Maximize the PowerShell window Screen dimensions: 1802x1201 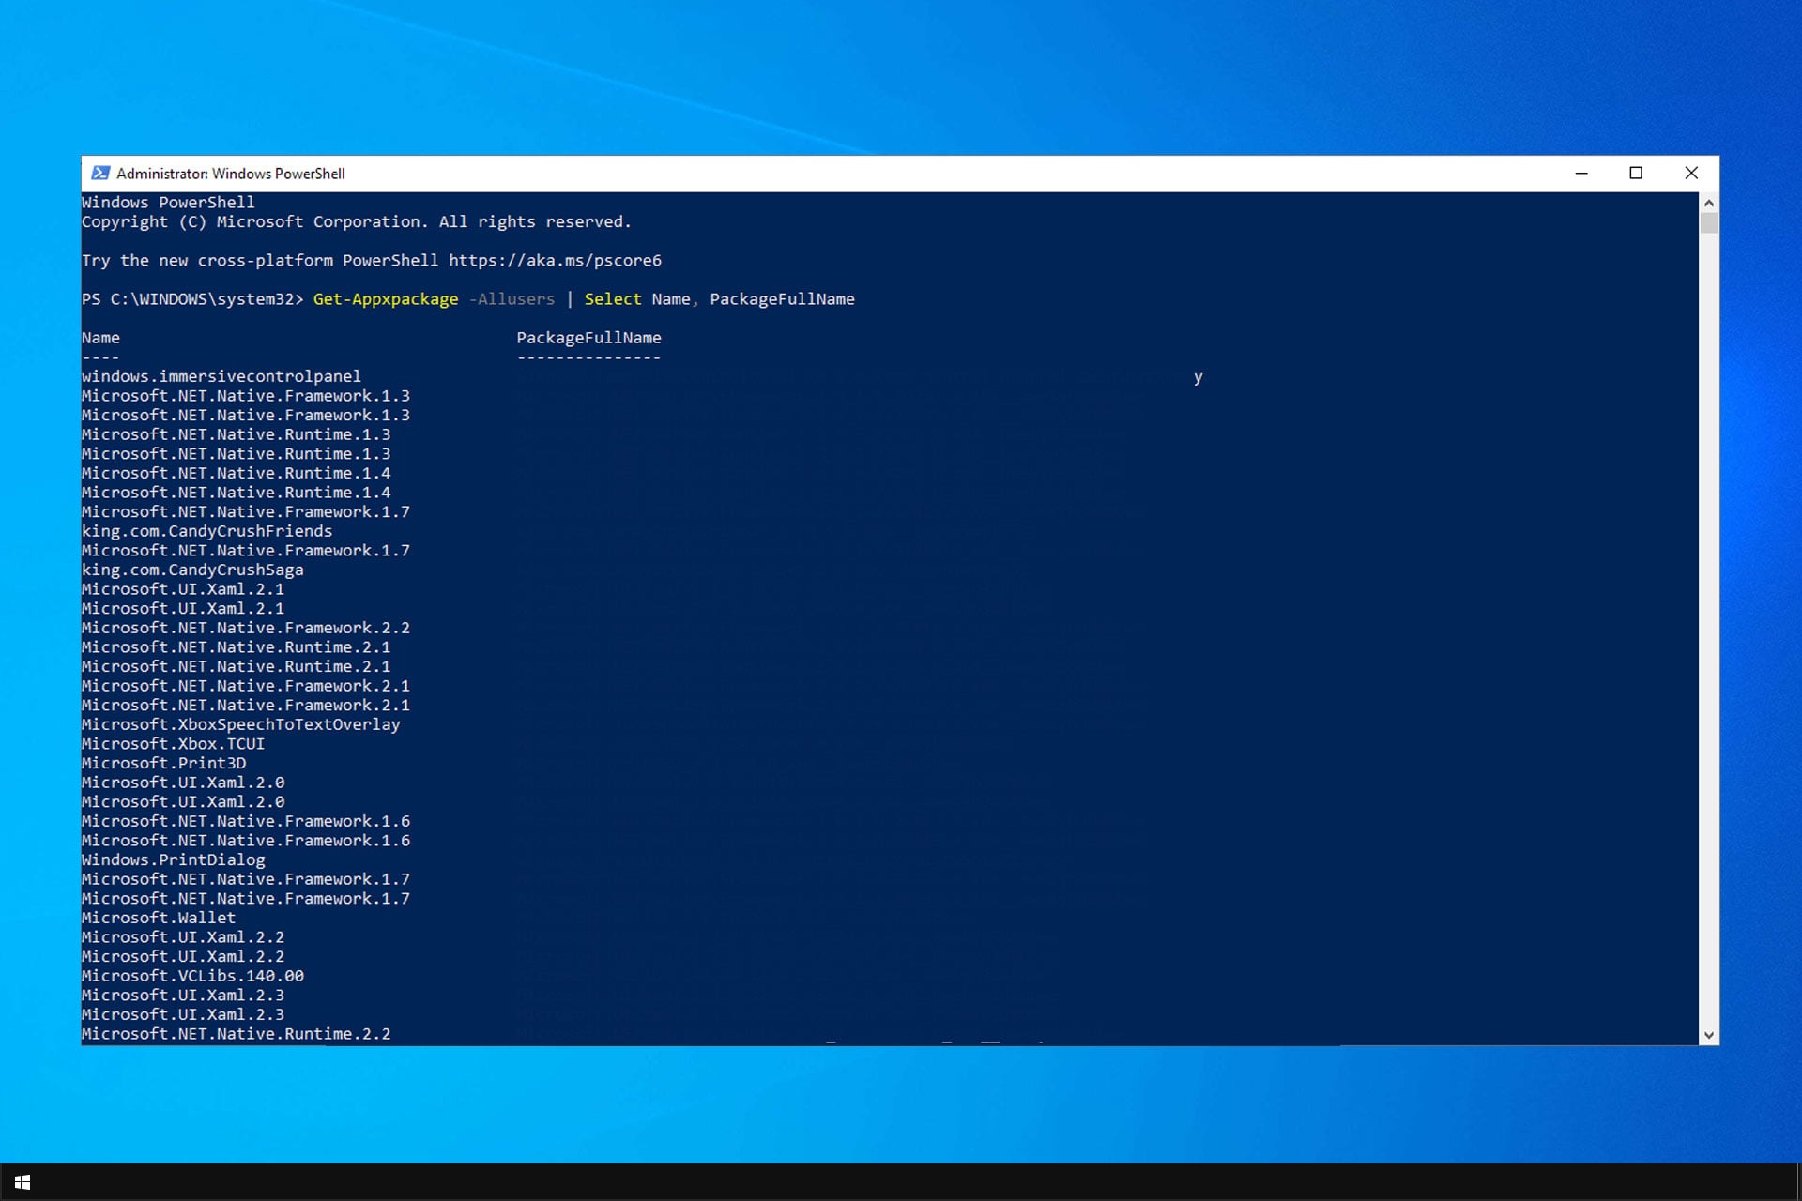1637,173
